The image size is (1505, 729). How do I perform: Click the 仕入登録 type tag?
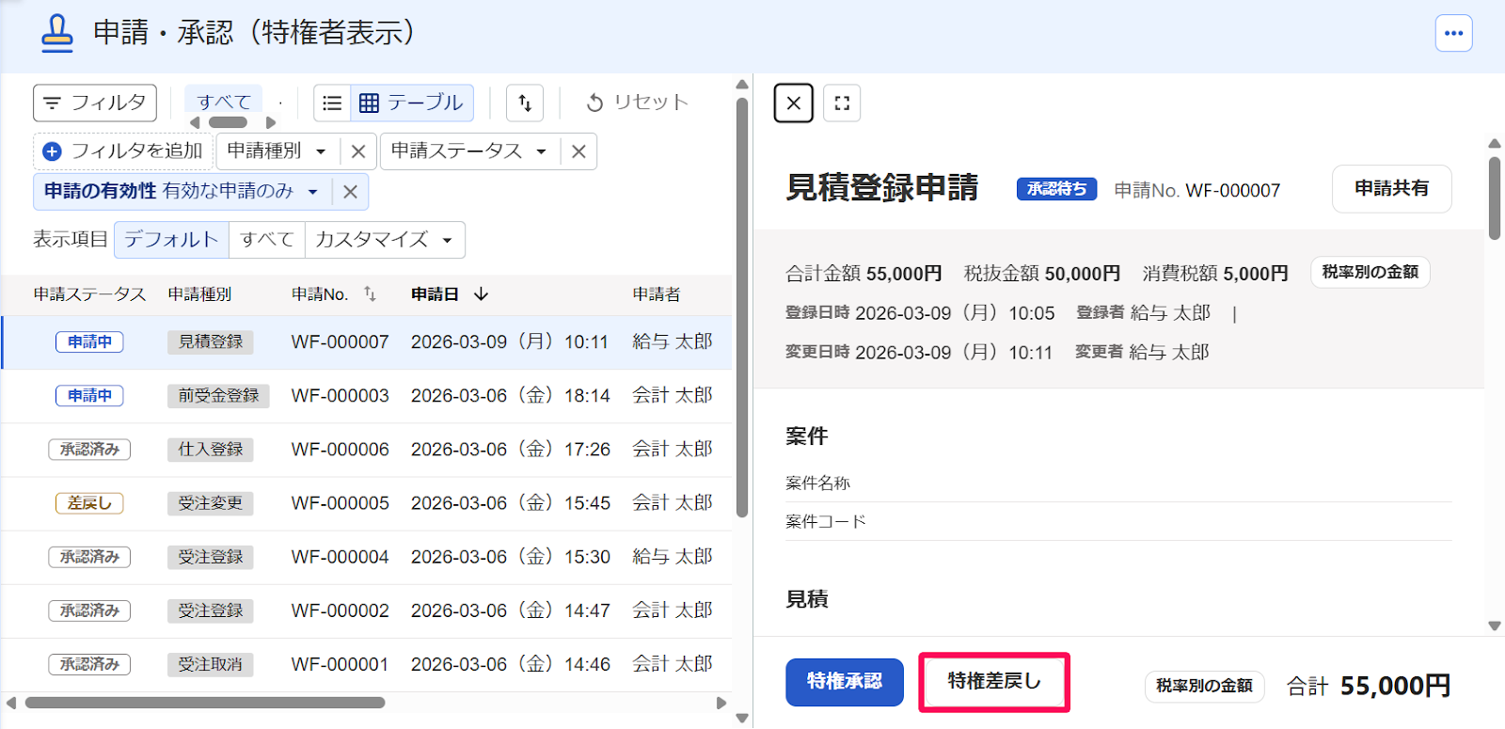pyautogui.click(x=211, y=450)
